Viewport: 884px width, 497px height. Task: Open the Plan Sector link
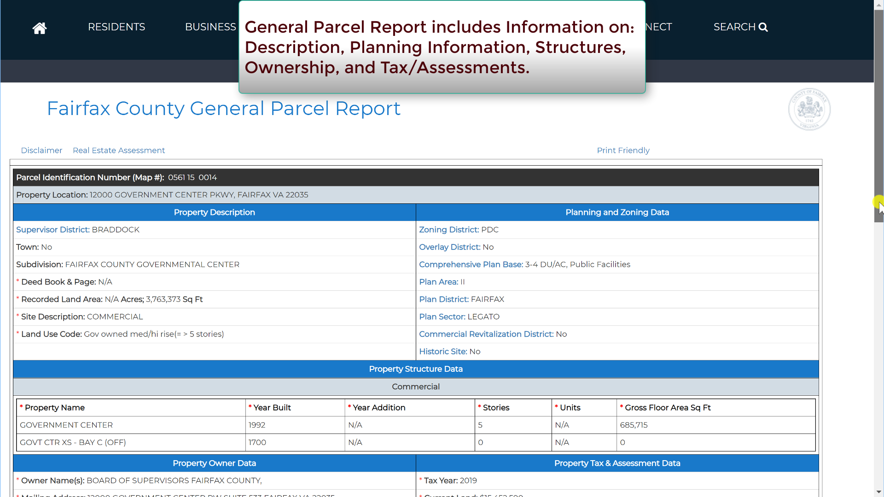(x=442, y=317)
